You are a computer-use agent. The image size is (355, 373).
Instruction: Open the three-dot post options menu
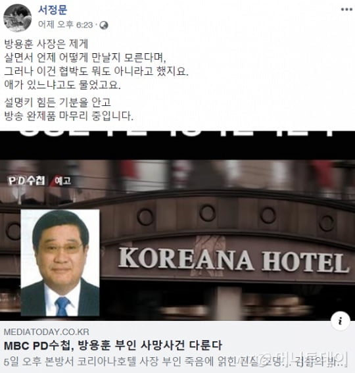point(346,9)
